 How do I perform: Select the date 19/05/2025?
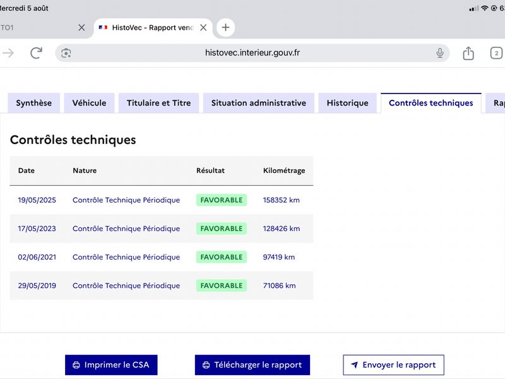tap(37, 200)
